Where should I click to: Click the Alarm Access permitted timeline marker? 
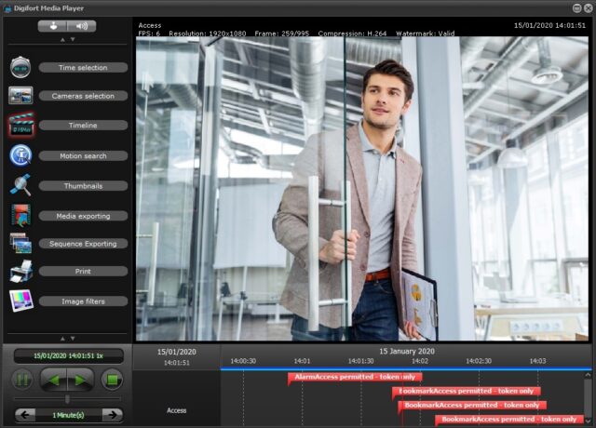[355, 377]
